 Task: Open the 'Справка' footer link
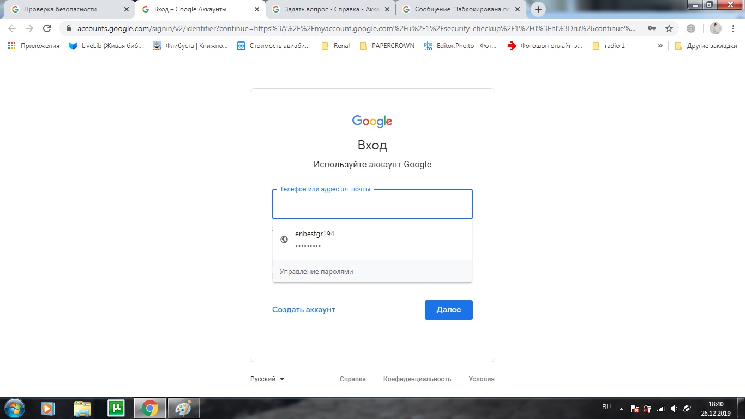click(x=353, y=379)
